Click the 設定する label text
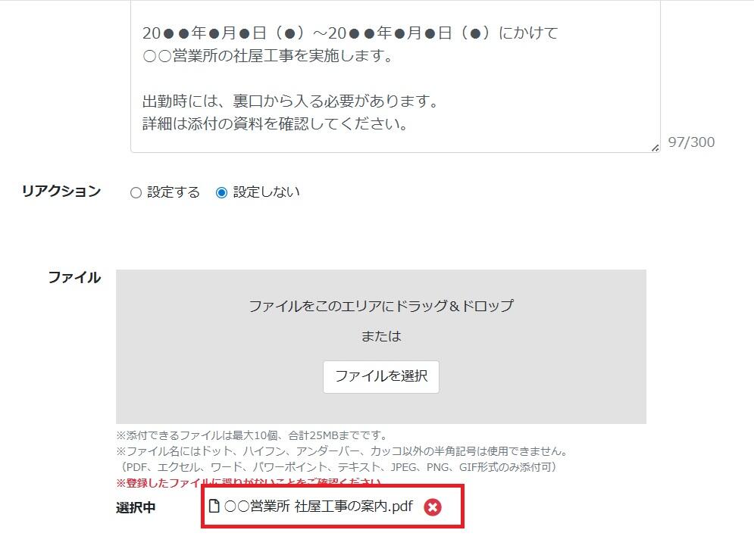Screen dimensions: 754x558 pos(173,192)
